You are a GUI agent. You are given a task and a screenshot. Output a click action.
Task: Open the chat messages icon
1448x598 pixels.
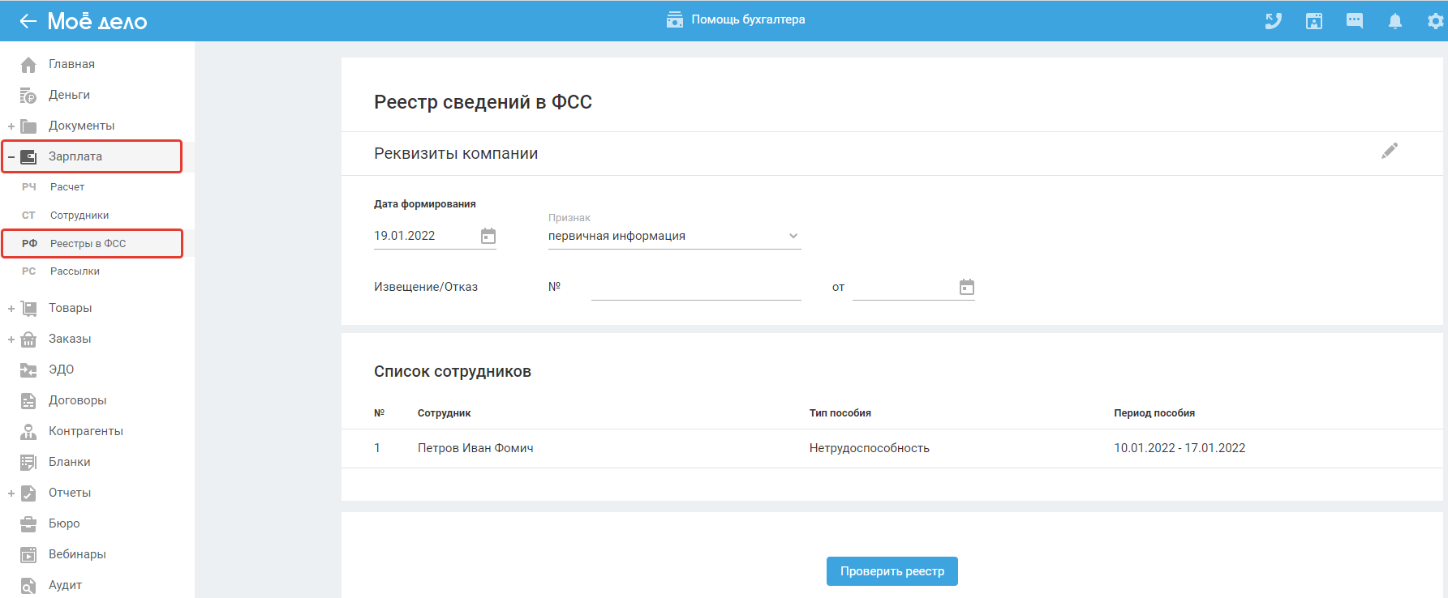pyautogui.click(x=1355, y=21)
